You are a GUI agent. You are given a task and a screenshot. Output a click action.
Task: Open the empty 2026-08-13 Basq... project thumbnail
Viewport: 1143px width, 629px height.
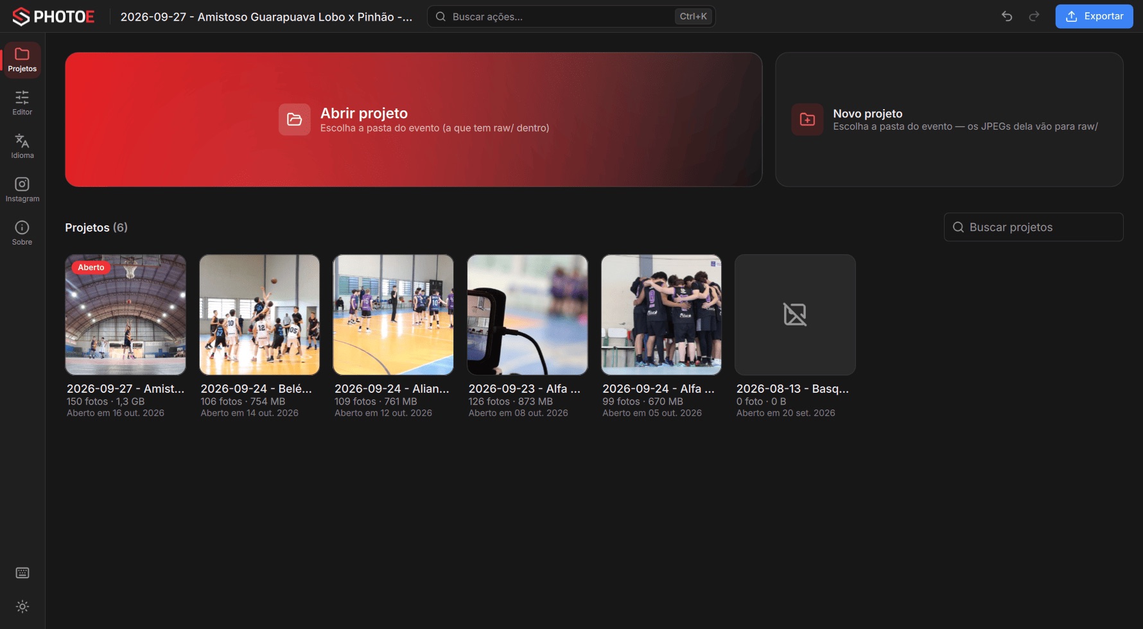coord(795,314)
